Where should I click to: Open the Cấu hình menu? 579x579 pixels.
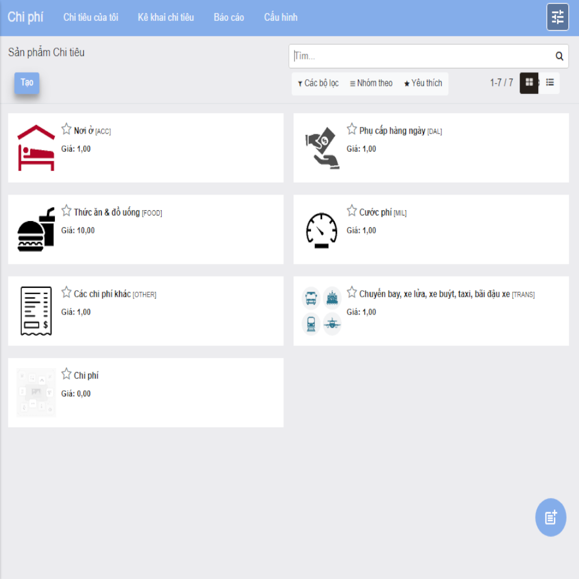tap(280, 18)
